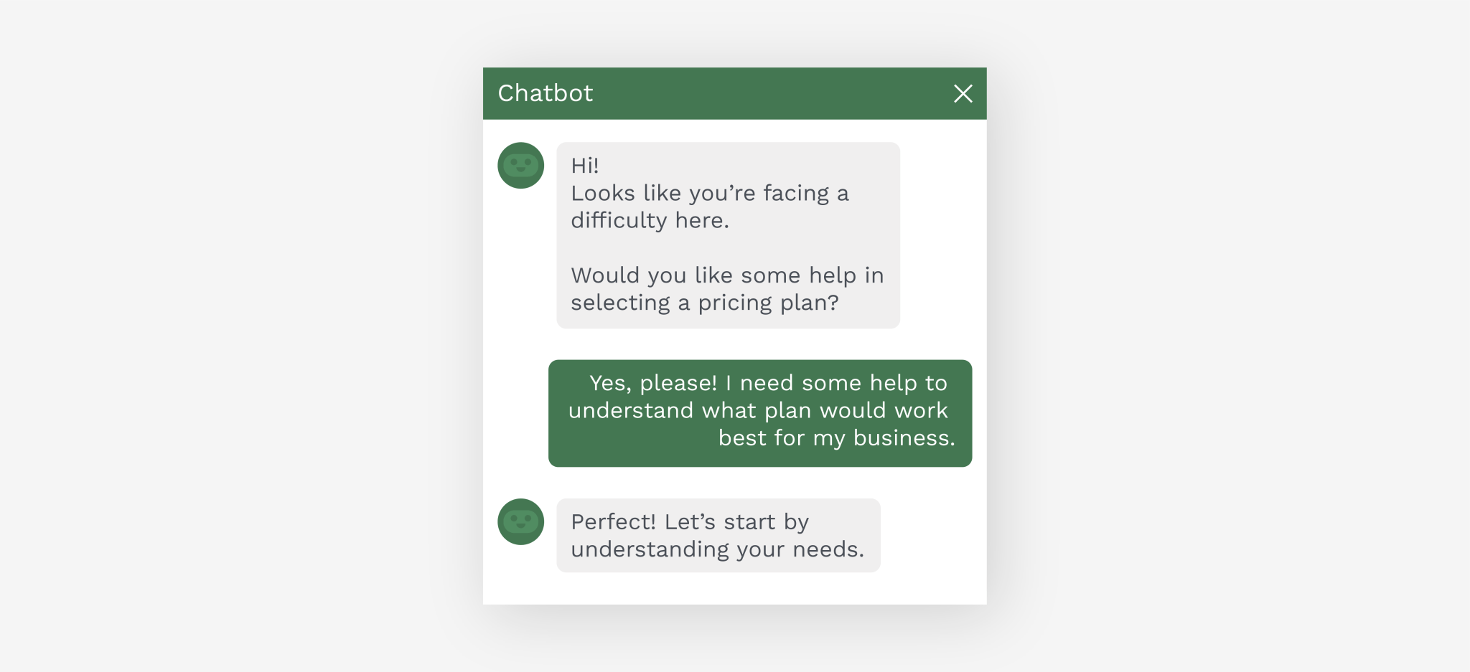The image size is (1470, 672).
Task: Click the "Perfect! Let's start by" line
Action: [x=690, y=521]
